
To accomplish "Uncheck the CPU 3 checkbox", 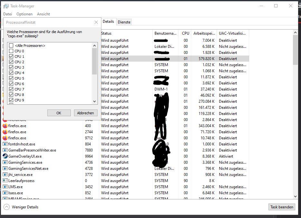I will [x=11, y=67].
